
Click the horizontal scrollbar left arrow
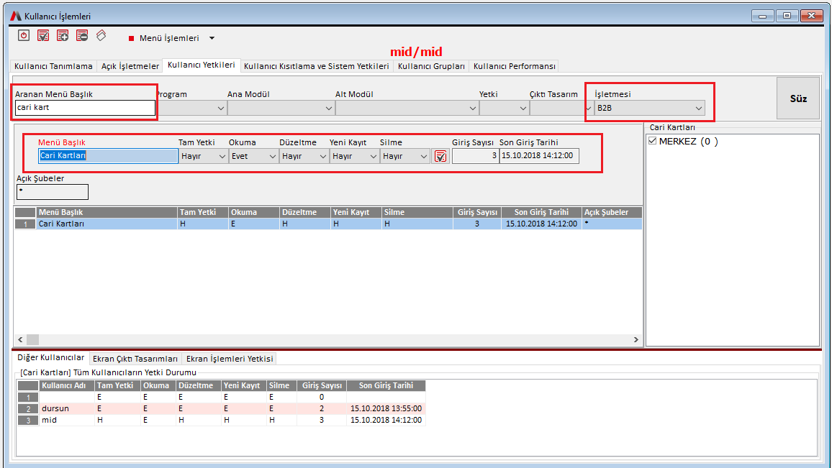[x=20, y=339]
